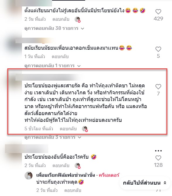Viewport: 172px width, 196px height.
Task: Expand ดูการตอบกลับ 3 รายการ replies
Action: [53, 137]
